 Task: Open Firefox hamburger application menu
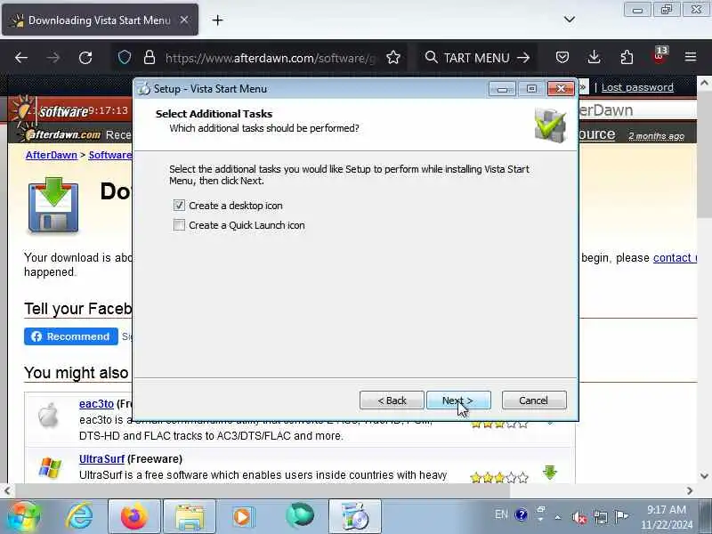[x=691, y=57]
